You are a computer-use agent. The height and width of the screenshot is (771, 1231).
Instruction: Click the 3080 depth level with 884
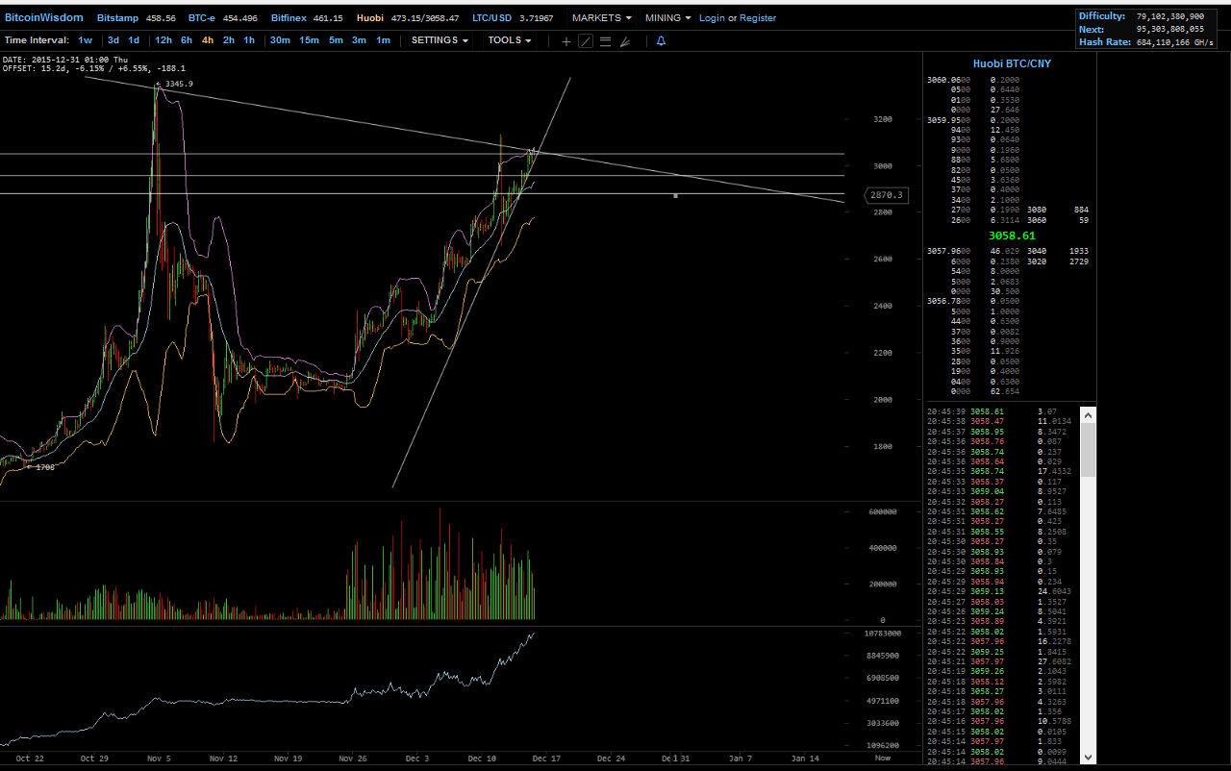(x=1058, y=210)
